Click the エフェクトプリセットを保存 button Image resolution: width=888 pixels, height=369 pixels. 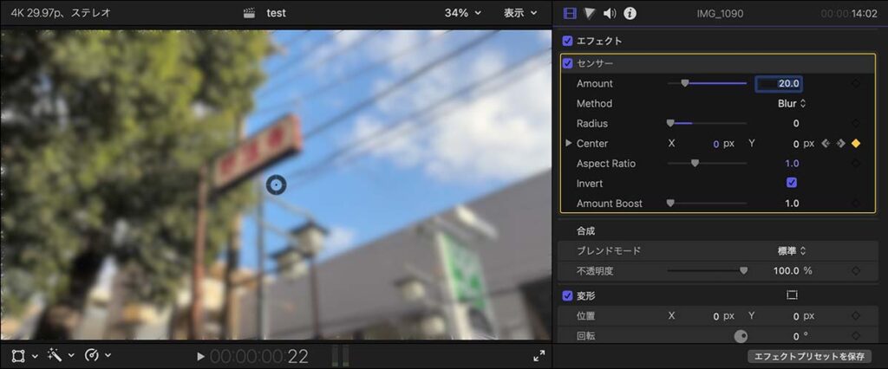(810, 356)
